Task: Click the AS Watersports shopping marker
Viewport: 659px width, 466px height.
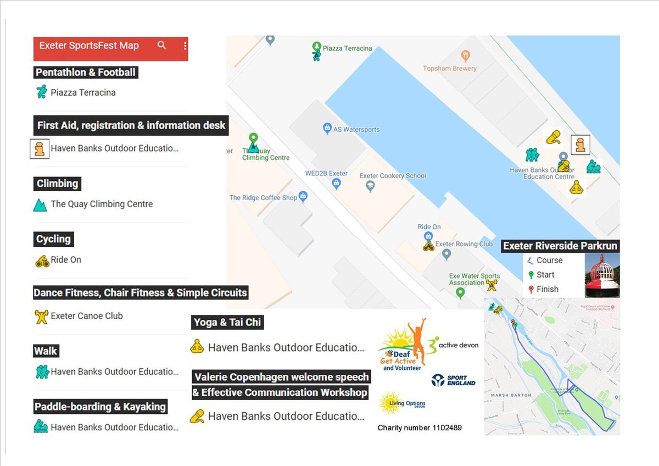Action: (327, 129)
